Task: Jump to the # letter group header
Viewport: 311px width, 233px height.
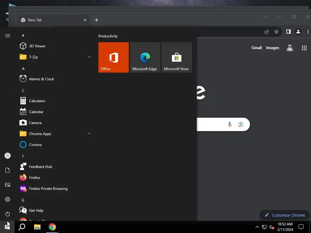Action: [23, 35]
